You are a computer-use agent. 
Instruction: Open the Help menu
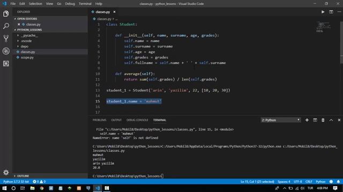click(99, 4)
